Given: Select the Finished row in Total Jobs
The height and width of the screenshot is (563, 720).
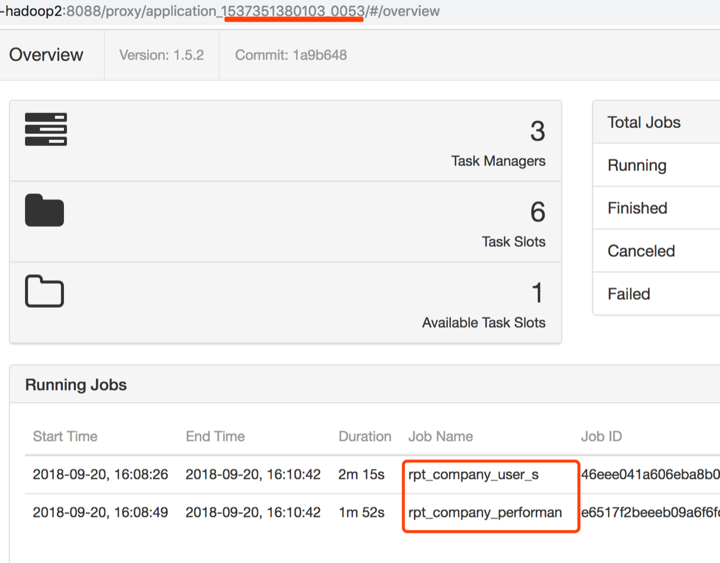Looking at the screenshot, I should tap(637, 208).
